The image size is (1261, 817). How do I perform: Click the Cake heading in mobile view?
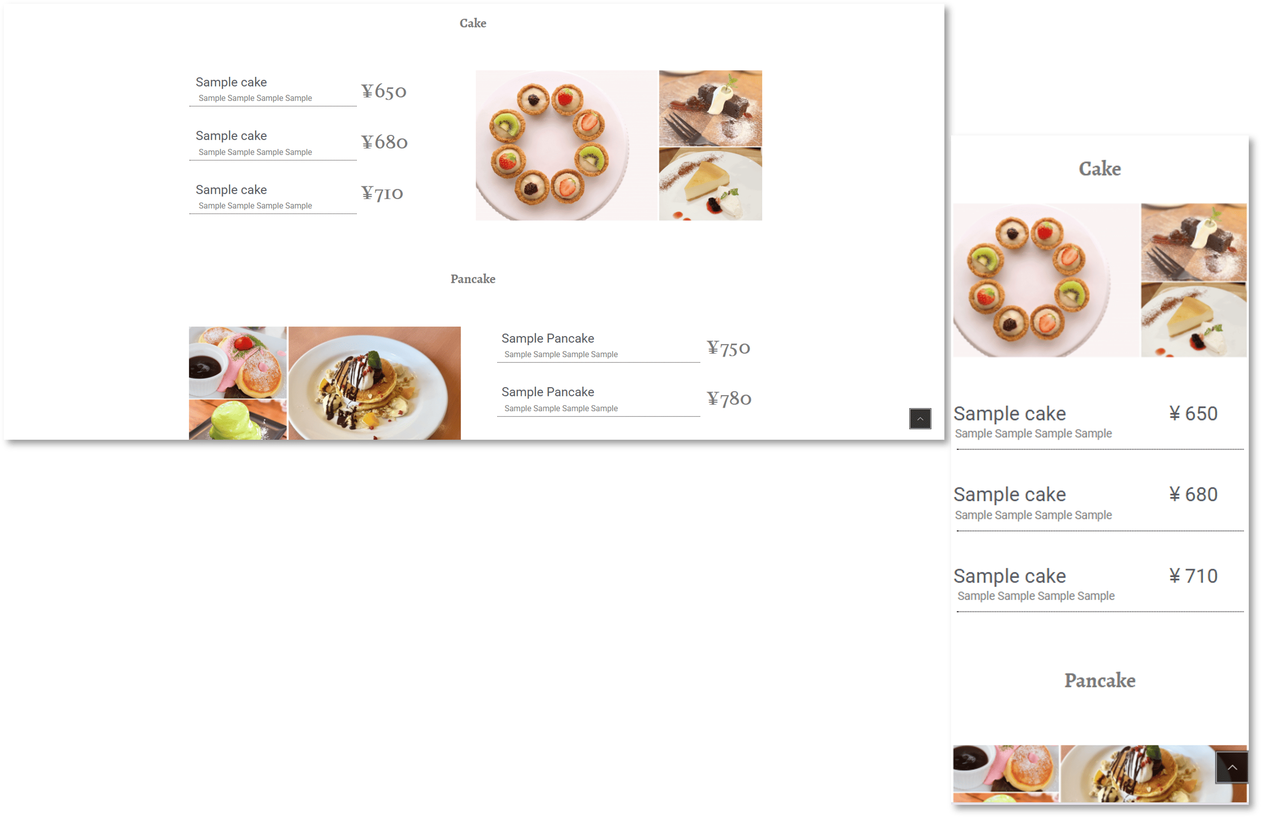pos(1099,169)
